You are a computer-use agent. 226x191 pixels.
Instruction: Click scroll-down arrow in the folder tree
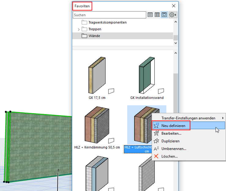click(176, 43)
